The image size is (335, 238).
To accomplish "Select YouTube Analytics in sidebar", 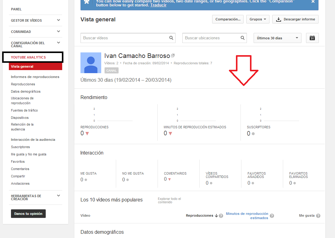I will pos(28,57).
